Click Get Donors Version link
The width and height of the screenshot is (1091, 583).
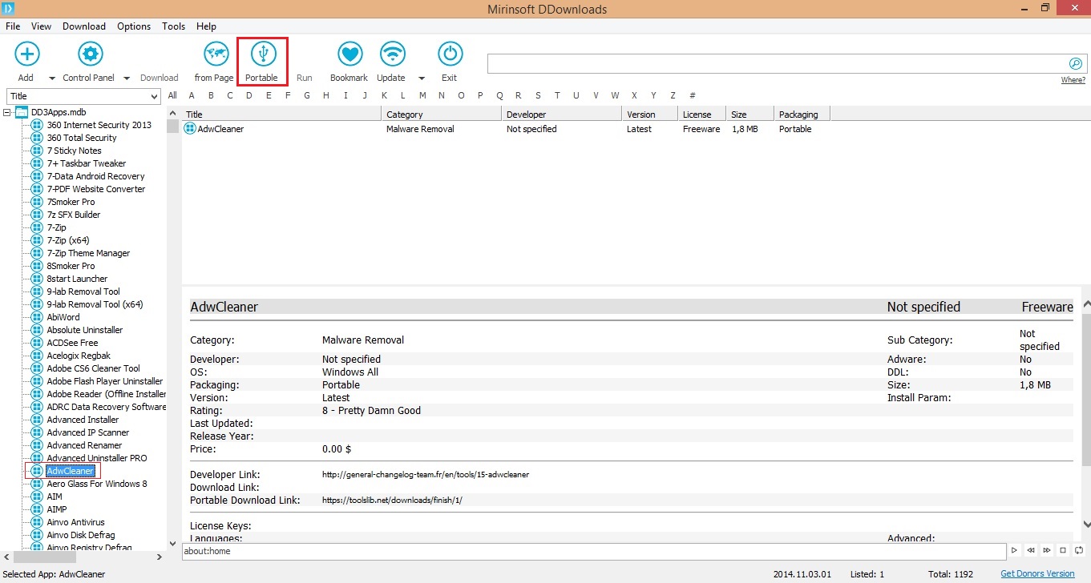(x=1037, y=574)
